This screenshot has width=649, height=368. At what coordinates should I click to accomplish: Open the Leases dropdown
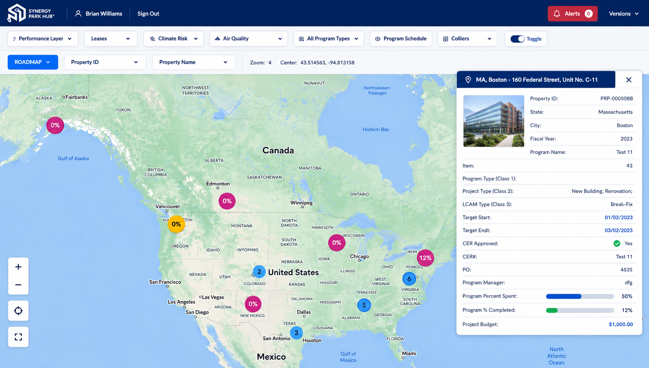tap(111, 39)
